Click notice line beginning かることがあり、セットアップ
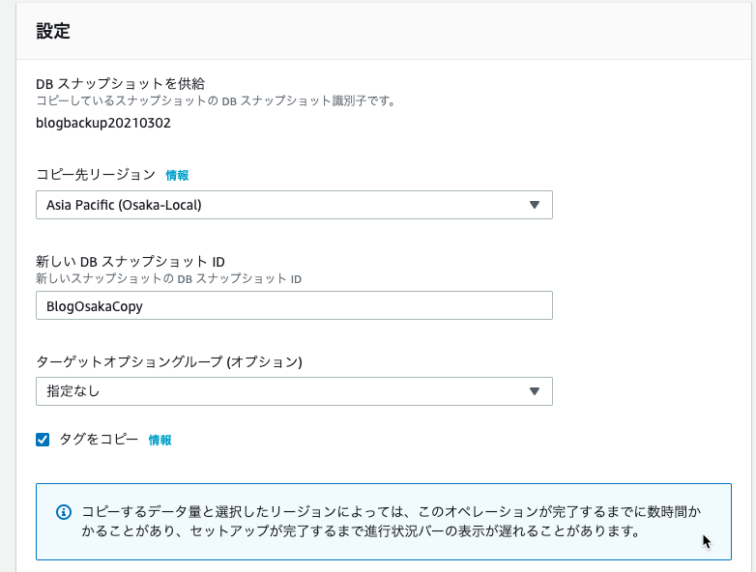 click(x=361, y=531)
